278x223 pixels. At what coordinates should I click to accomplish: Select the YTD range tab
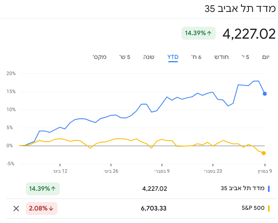pyautogui.click(x=173, y=57)
